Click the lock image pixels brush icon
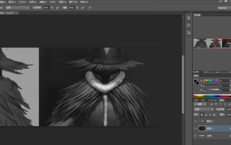Viewport: 231px width, 145px height. pyautogui.click(x=206, y=114)
